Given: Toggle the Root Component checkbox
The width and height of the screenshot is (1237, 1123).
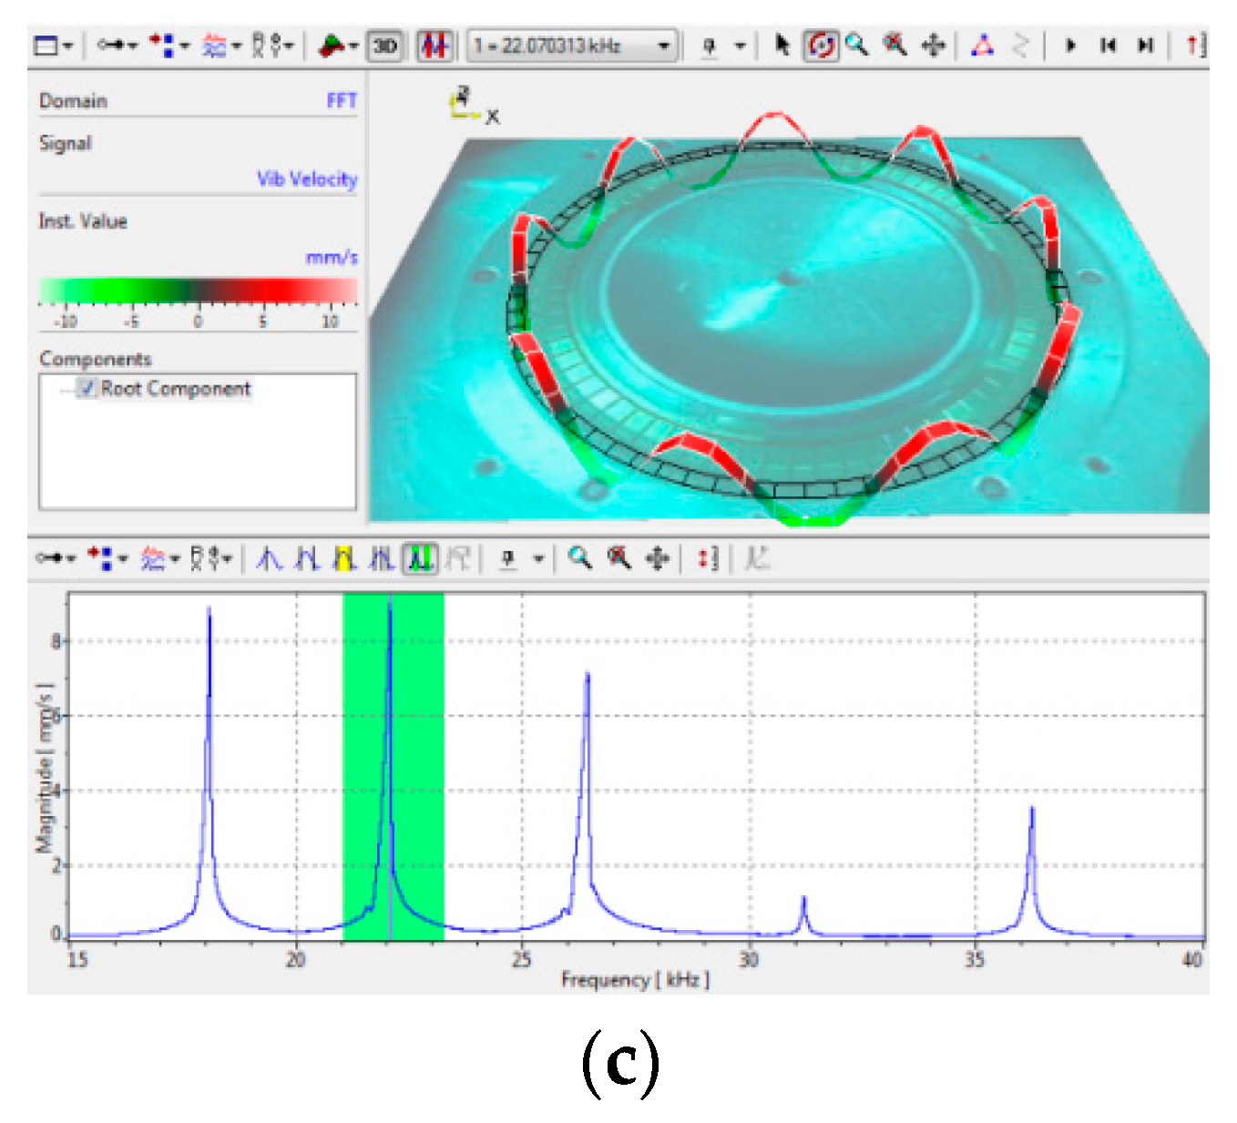Looking at the screenshot, I should click(x=87, y=389).
